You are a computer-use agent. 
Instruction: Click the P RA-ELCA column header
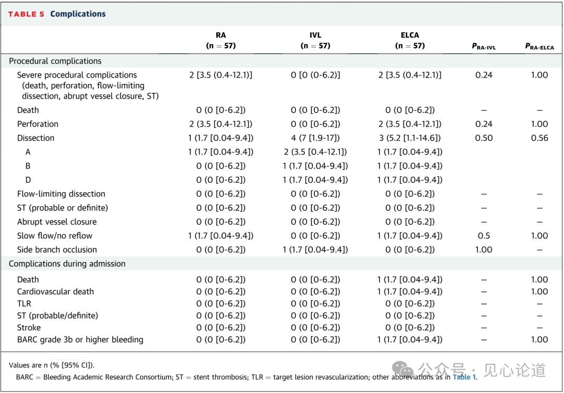[539, 46]
